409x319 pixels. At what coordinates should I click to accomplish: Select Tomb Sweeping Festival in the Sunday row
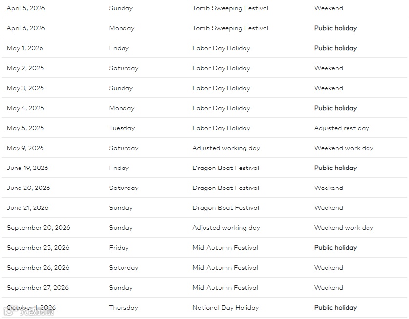[230, 8]
